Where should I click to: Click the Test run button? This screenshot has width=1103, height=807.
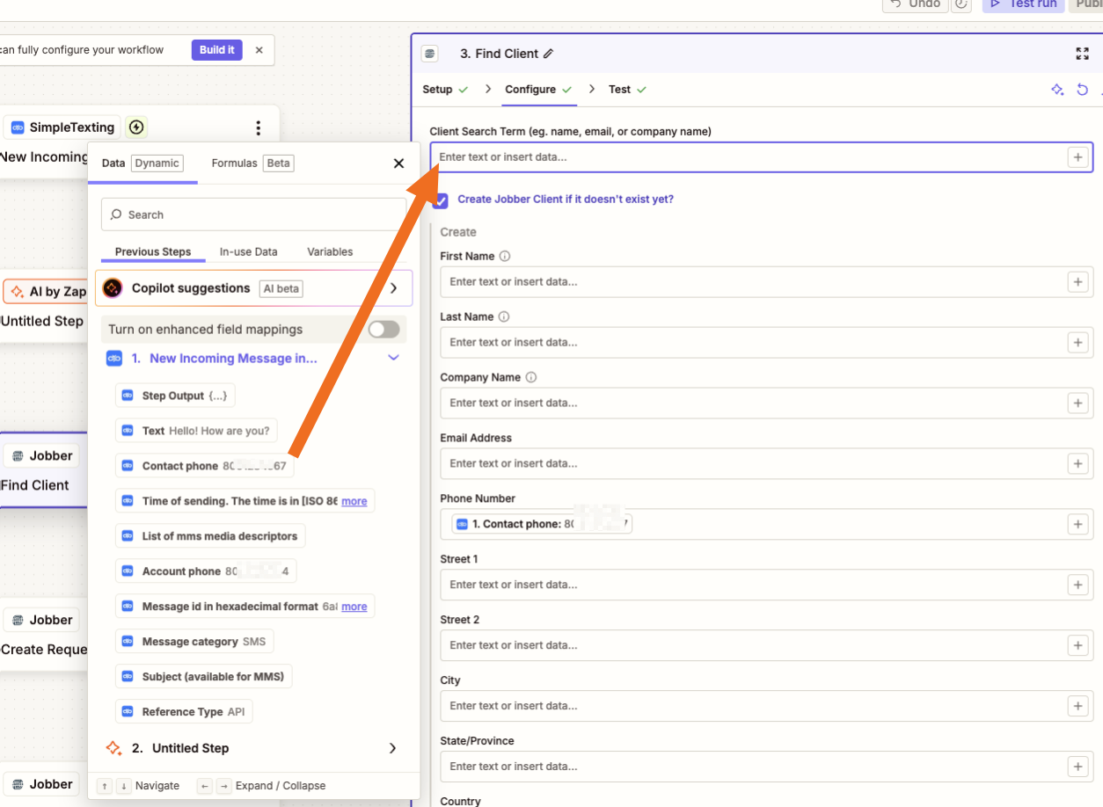[1023, 4]
